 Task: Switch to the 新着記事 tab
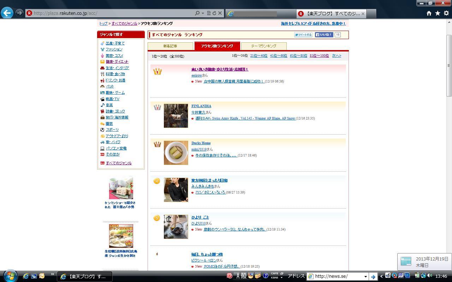[170, 46]
